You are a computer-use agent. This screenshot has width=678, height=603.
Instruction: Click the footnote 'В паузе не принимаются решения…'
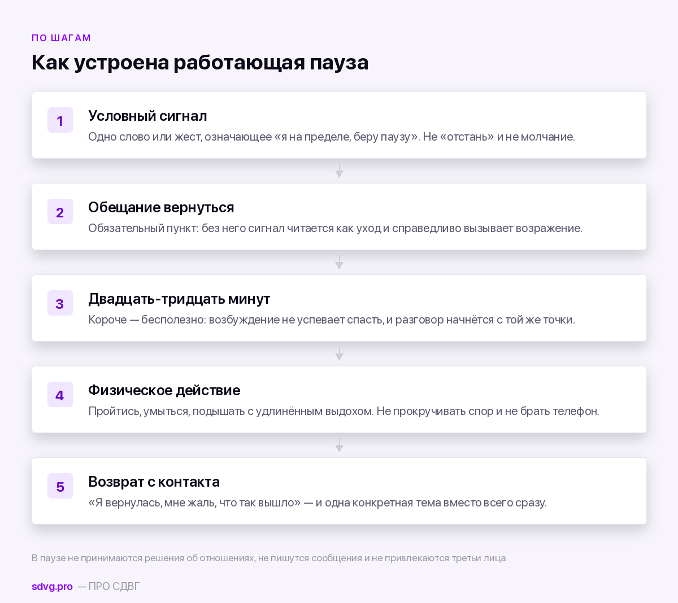pyautogui.click(x=269, y=558)
